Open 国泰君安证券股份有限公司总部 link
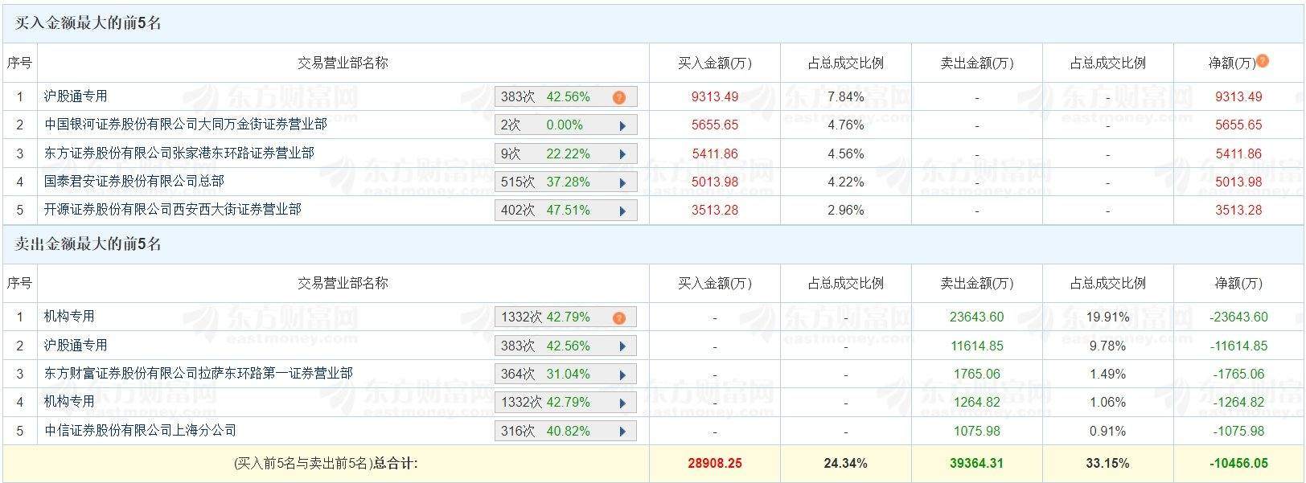1306x483 pixels. point(133,182)
